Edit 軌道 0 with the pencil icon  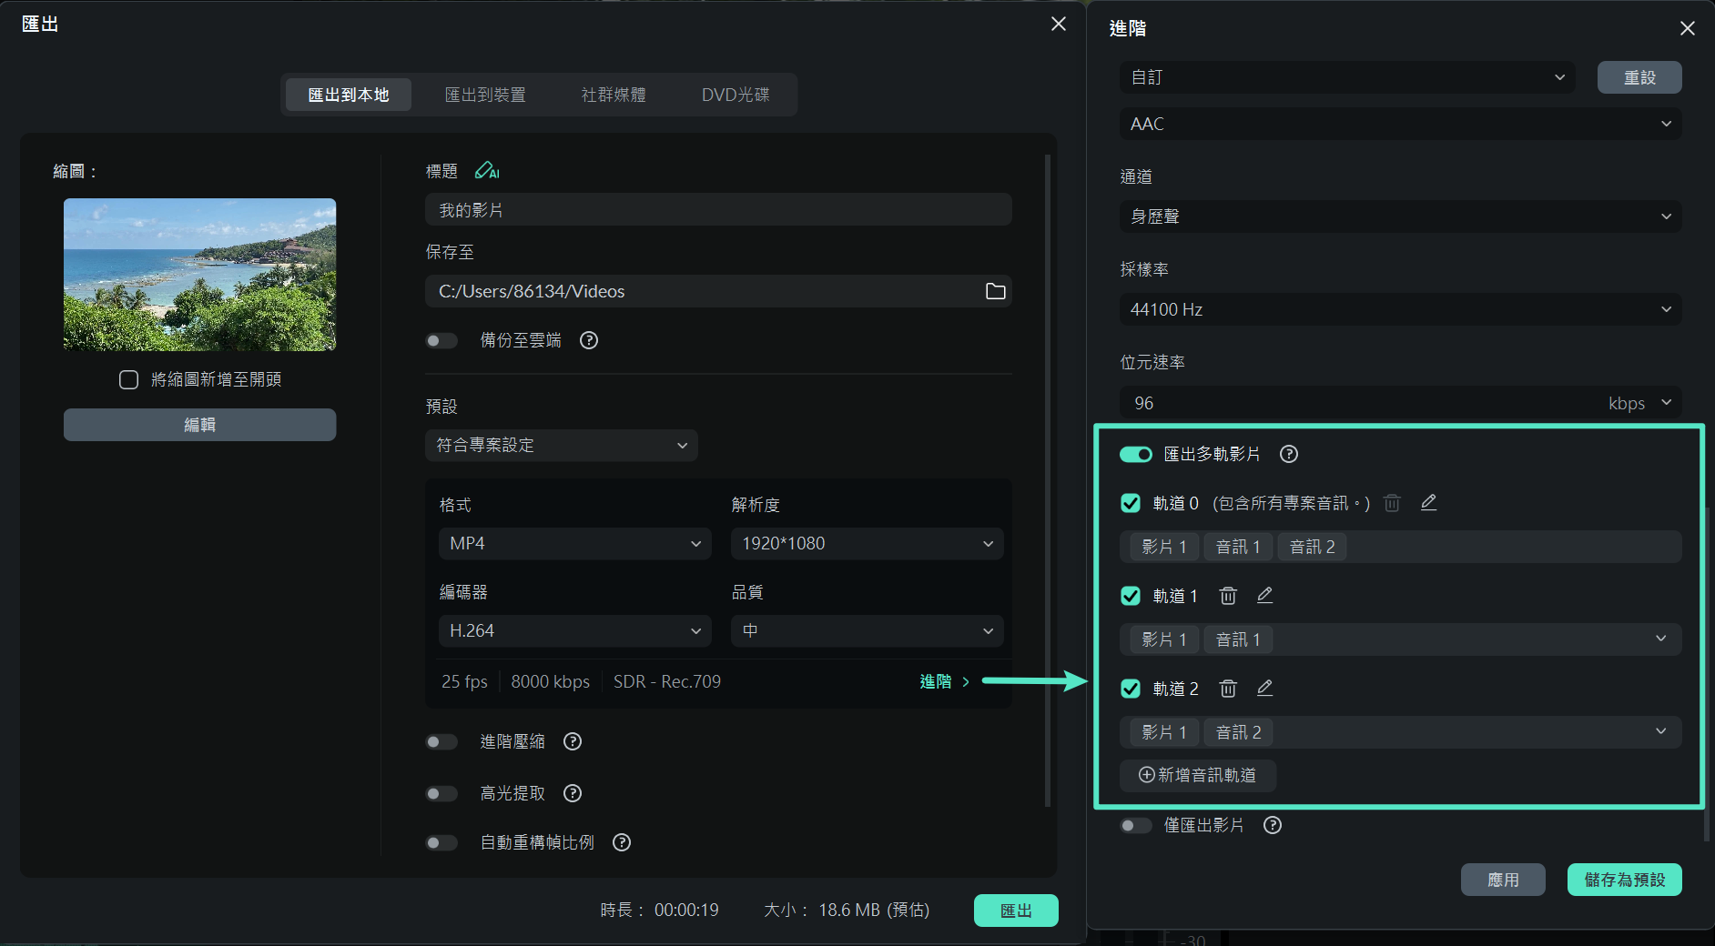point(1428,502)
